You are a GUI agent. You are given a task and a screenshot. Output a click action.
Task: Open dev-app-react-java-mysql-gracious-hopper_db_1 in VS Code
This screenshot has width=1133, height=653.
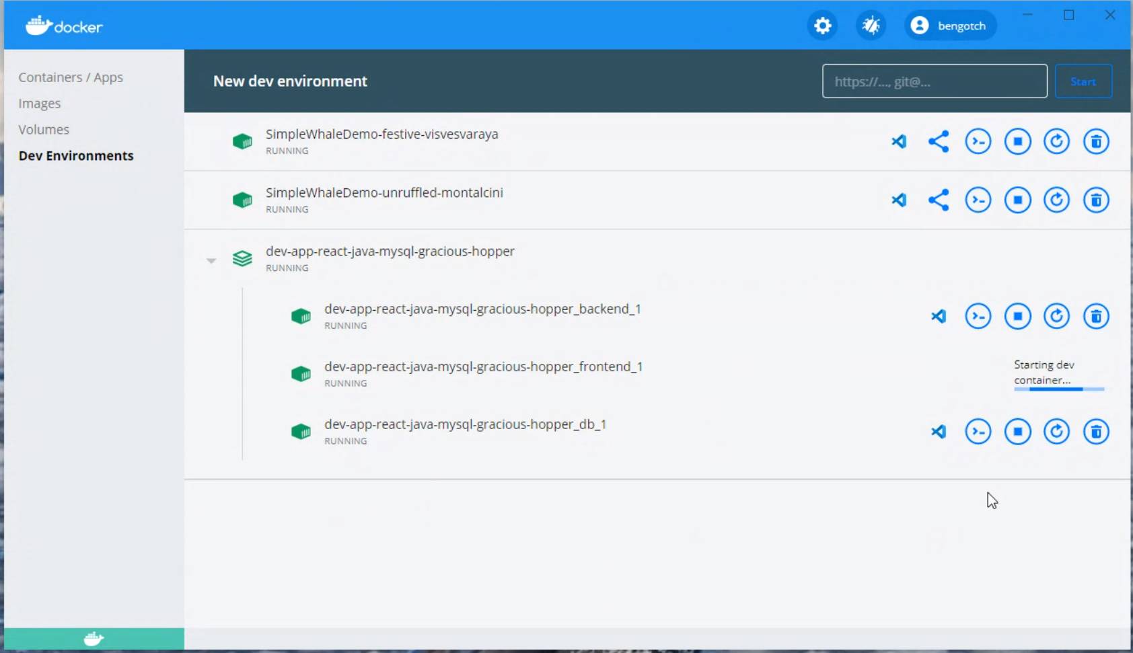(x=939, y=431)
